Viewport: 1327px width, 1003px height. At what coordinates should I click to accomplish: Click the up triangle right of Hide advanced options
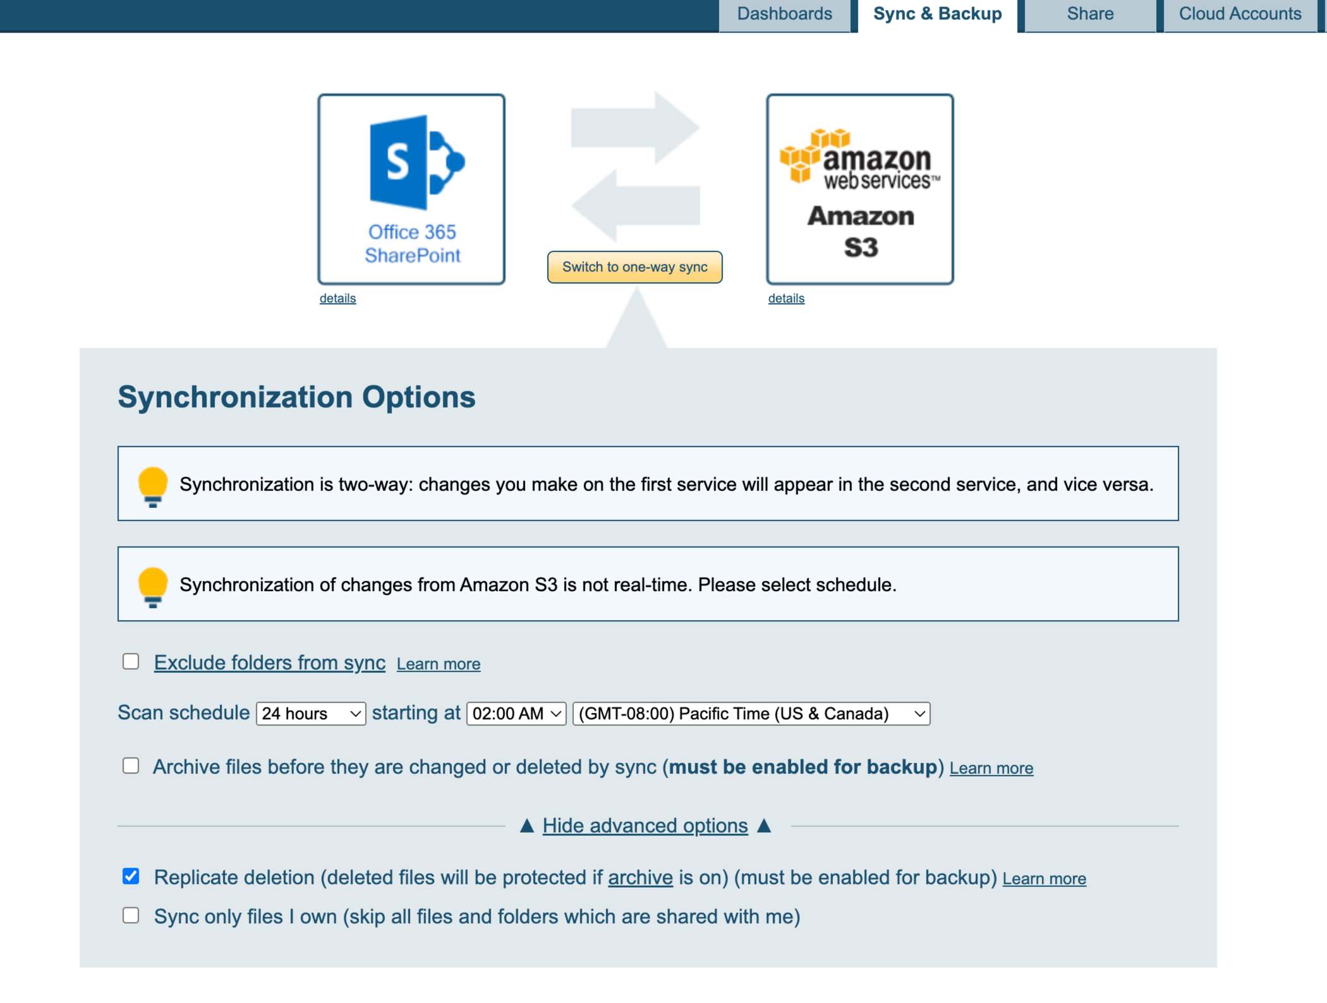tap(764, 826)
